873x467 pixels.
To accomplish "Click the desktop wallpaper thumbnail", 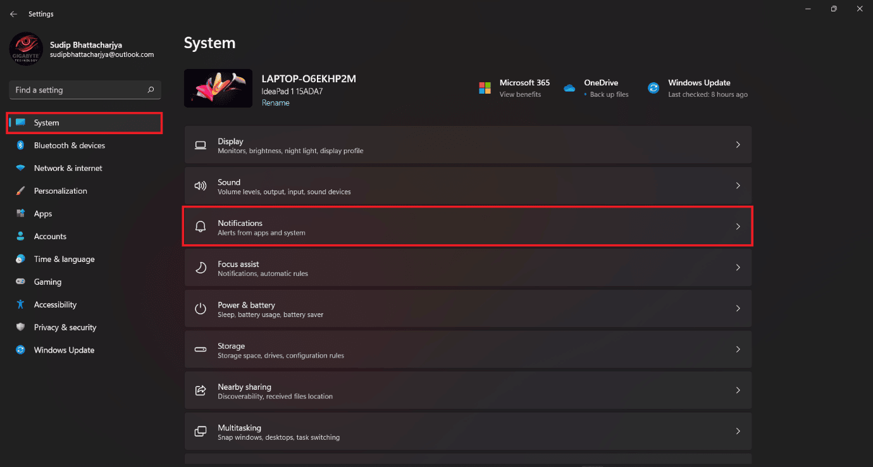I will tap(218, 88).
